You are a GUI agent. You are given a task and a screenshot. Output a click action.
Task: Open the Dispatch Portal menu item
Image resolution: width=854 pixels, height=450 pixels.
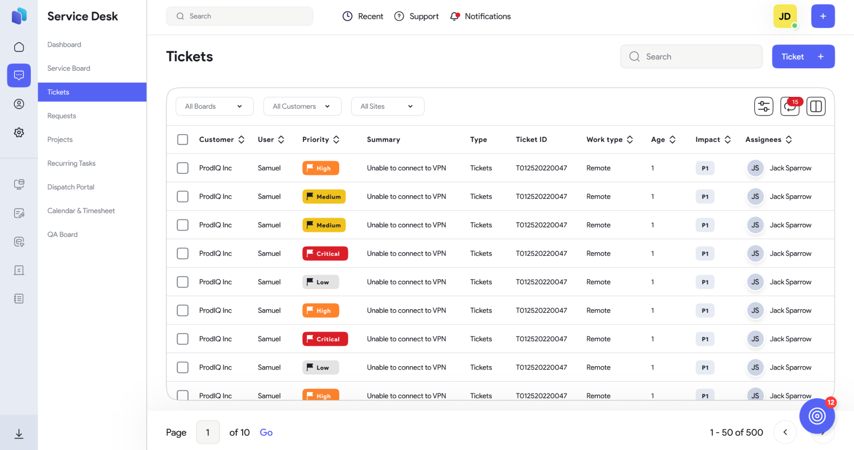pyautogui.click(x=70, y=187)
